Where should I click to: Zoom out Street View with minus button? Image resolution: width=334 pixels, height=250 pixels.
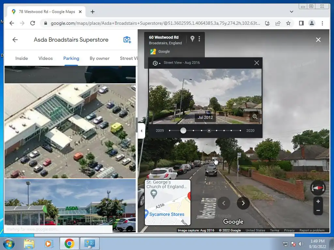click(x=318, y=211)
